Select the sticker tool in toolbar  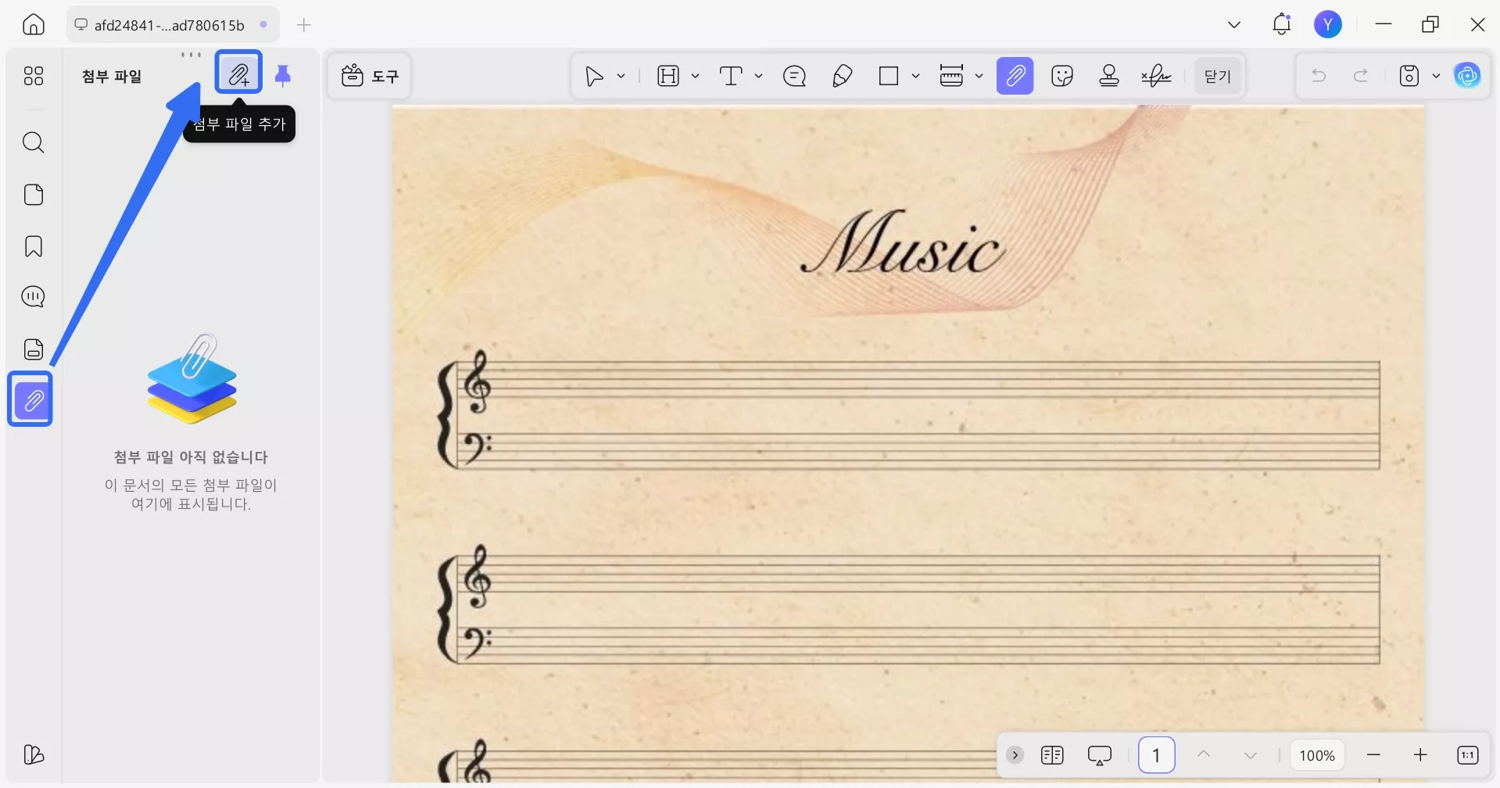[1062, 76]
